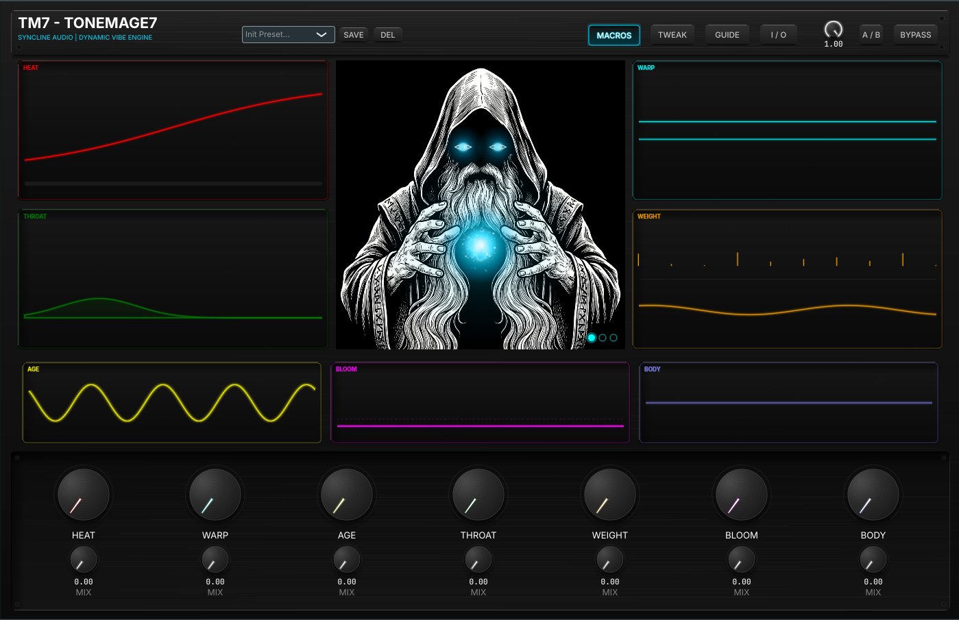Click the red HEAT response curve display
The height and width of the screenshot is (620, 959).
[x=173, y=129]
